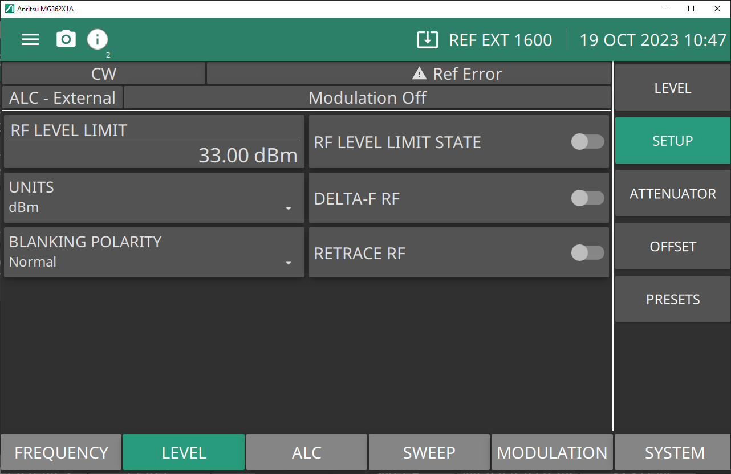The height and width of the screenshot is (474, 731).
Task: Click the Presets side button
Action: click(x=673, y=299)
